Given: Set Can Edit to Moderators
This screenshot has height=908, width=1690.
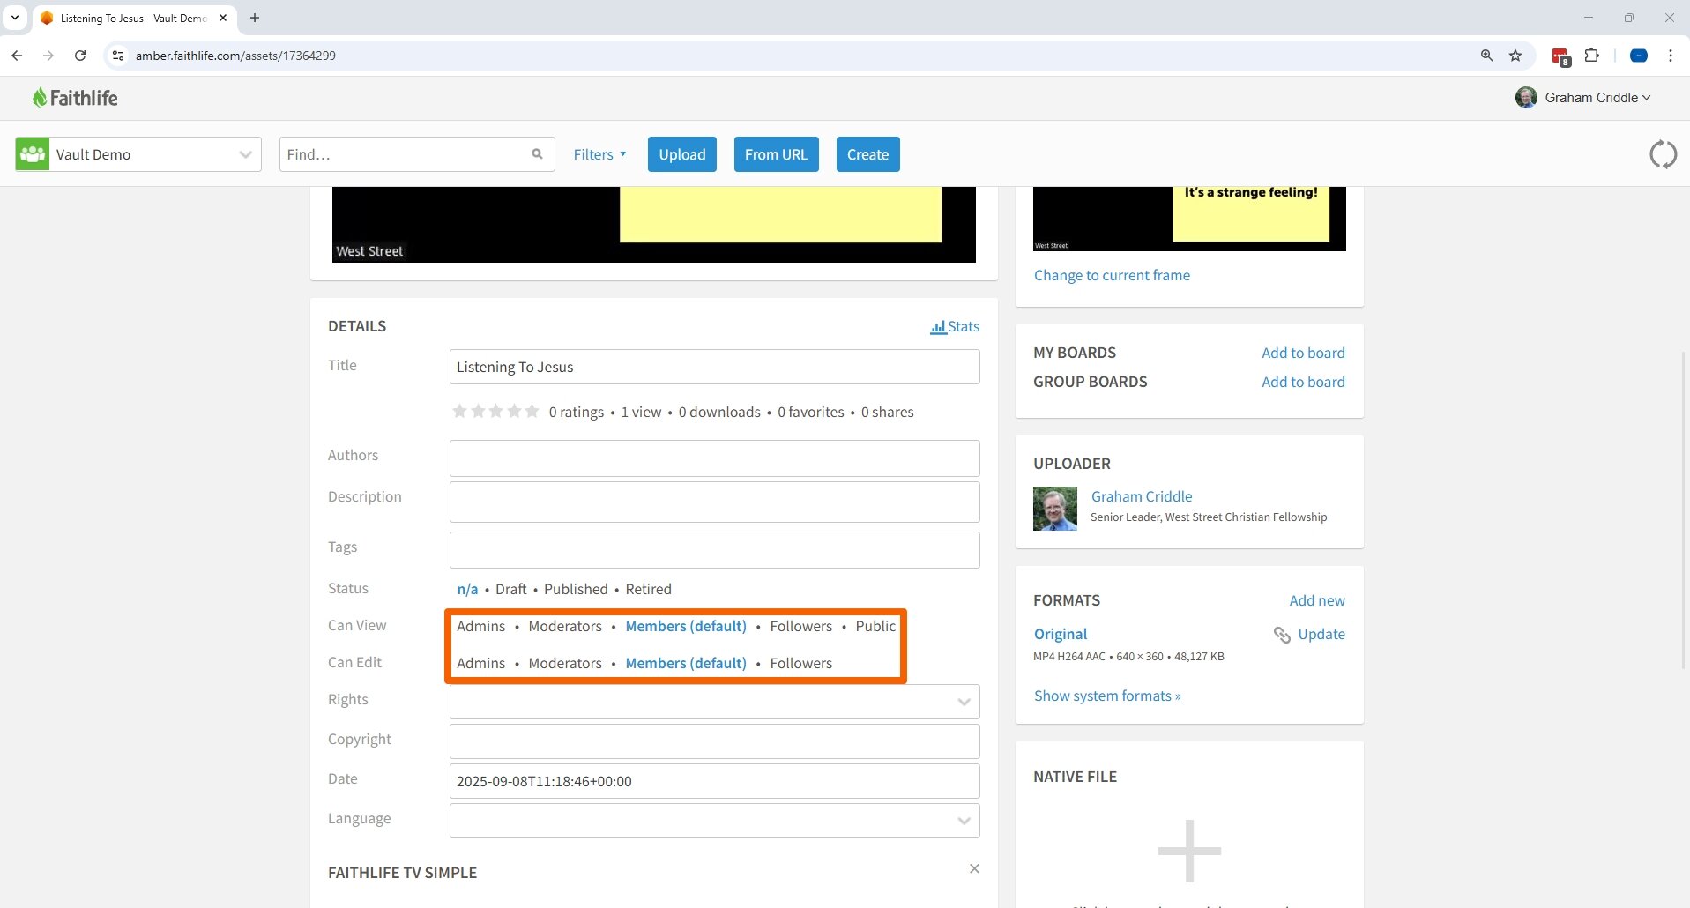Looking at the screenshot, I should click(565, 663).
